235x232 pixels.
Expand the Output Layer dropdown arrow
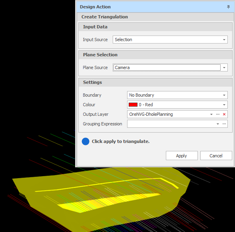pyautogui.click(x=211, y=114)
